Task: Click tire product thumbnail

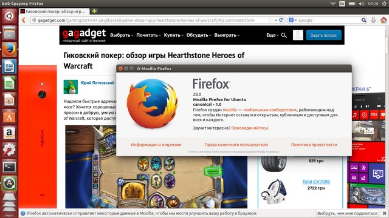Action: pyautogui.click(x=274, y=163)
